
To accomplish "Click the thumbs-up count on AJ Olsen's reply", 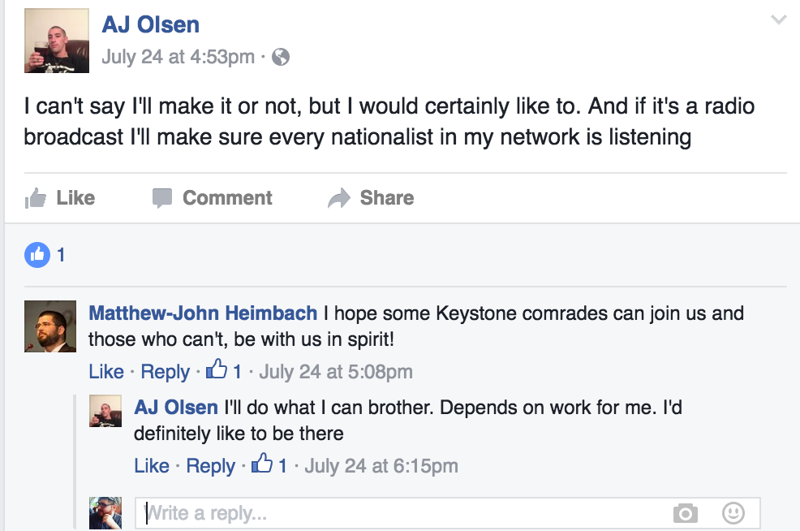I will [269, 465].
